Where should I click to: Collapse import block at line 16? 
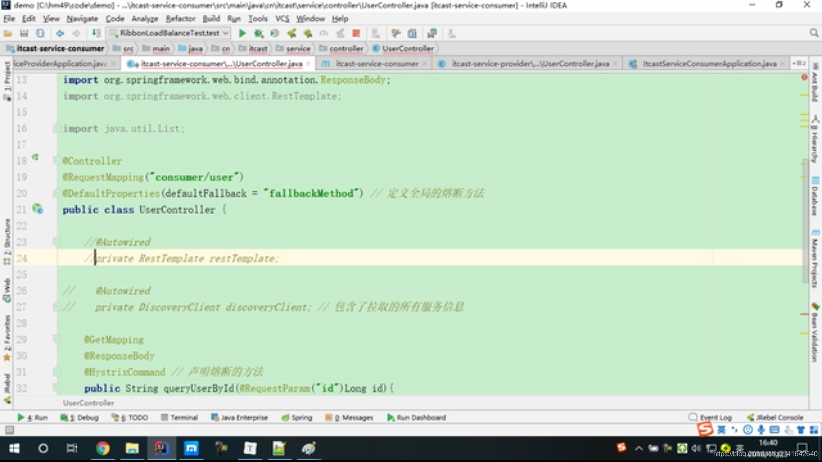coord(56,128)
